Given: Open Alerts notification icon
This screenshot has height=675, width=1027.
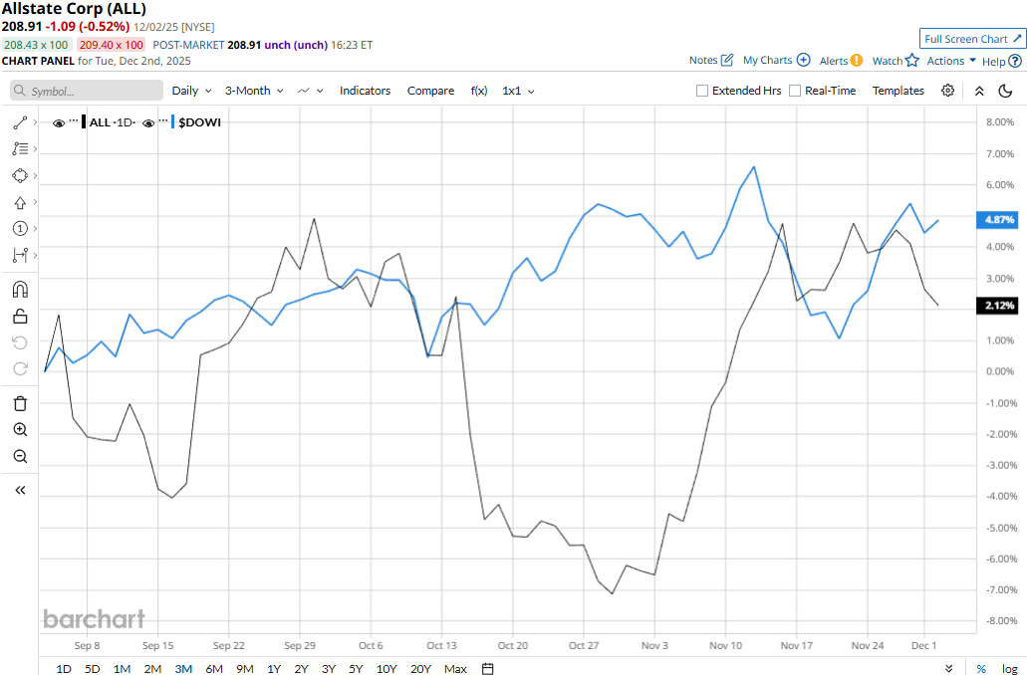Looking at the screenshot, I should tap(857, 61).
